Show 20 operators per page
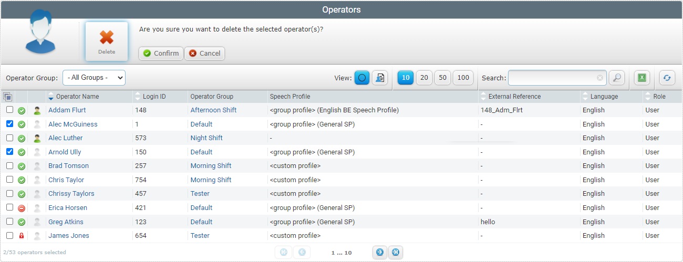The height and width of the screenshot is (262, 683). coord(425,78)
